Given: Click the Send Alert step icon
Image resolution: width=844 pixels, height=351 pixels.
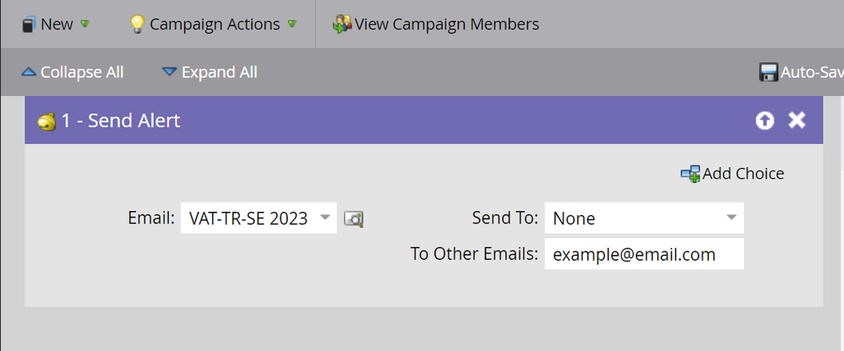Looking at the screenshot, I should click(x=46, y=121).
